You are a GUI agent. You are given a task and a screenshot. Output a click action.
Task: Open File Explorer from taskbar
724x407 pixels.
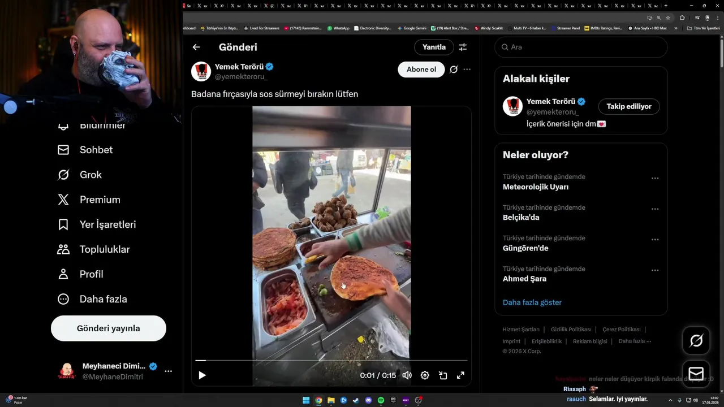[x=331, y=400]
